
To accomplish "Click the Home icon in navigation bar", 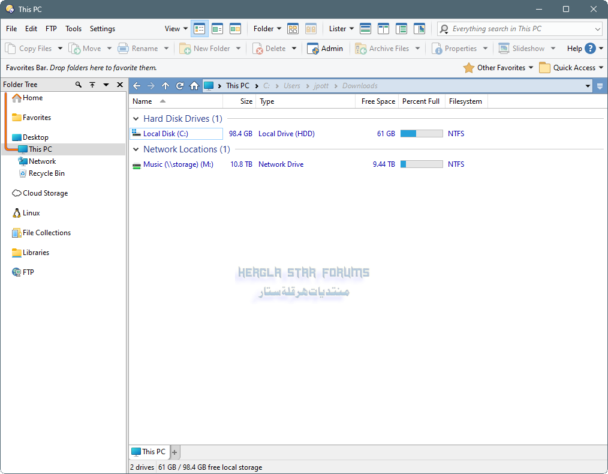I will pos(194,86).
